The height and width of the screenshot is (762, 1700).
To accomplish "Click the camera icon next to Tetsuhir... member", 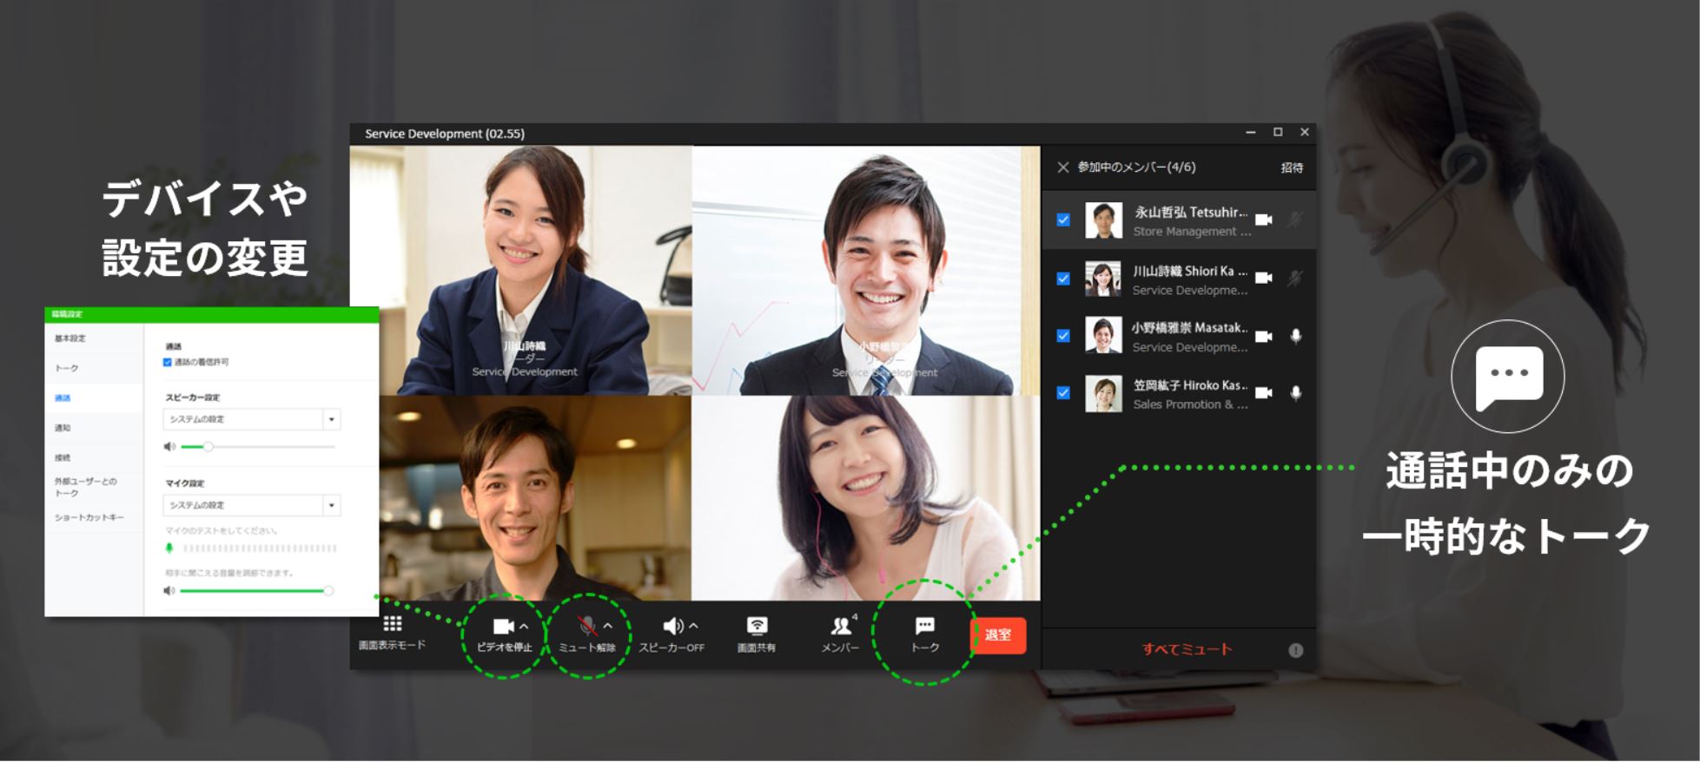I will tap(1264, 220).
